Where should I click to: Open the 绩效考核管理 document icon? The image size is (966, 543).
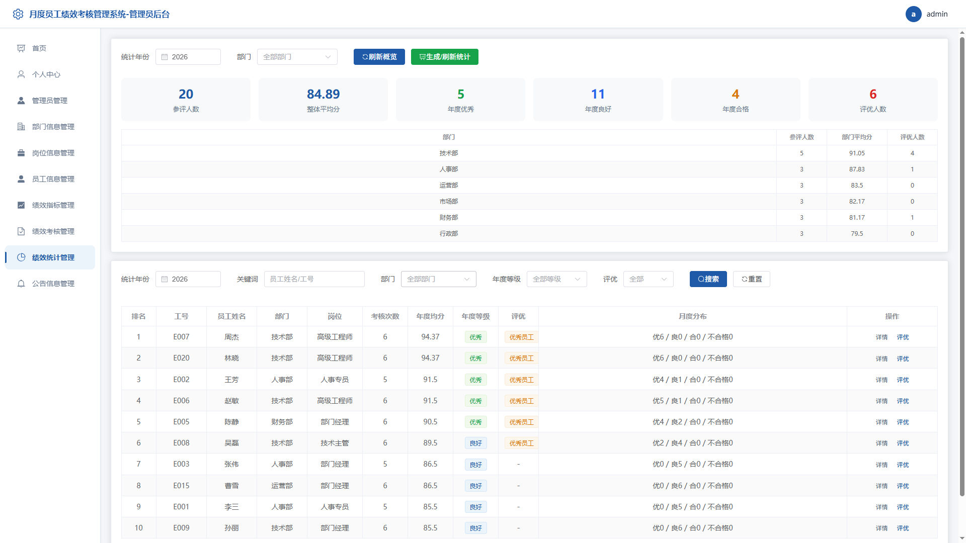[21, 231]
